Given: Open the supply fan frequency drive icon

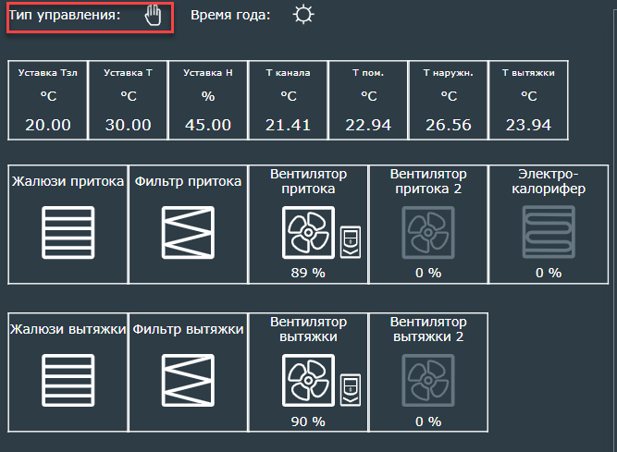Looking at the screenshot, I should 350,242.
